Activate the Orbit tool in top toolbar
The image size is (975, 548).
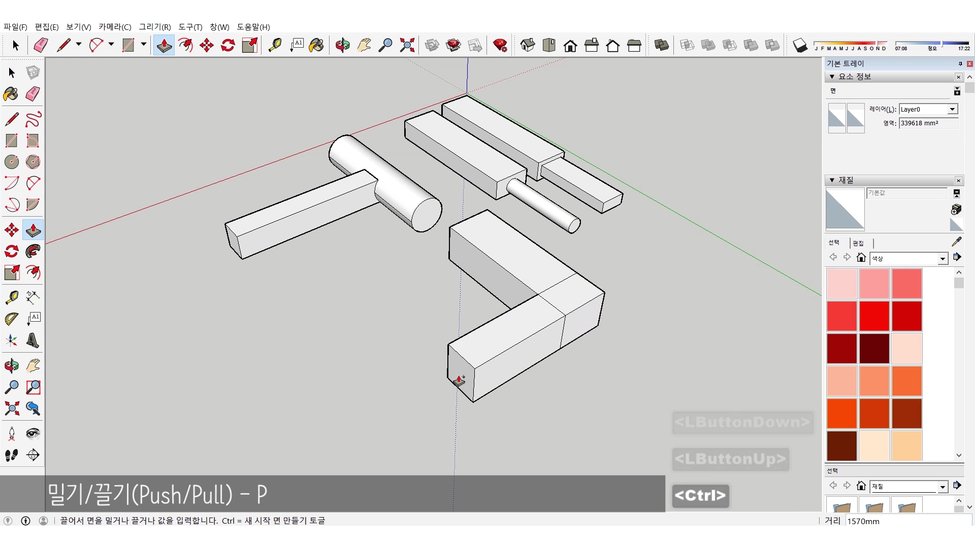pyautogui.click(x=342, y=46)
